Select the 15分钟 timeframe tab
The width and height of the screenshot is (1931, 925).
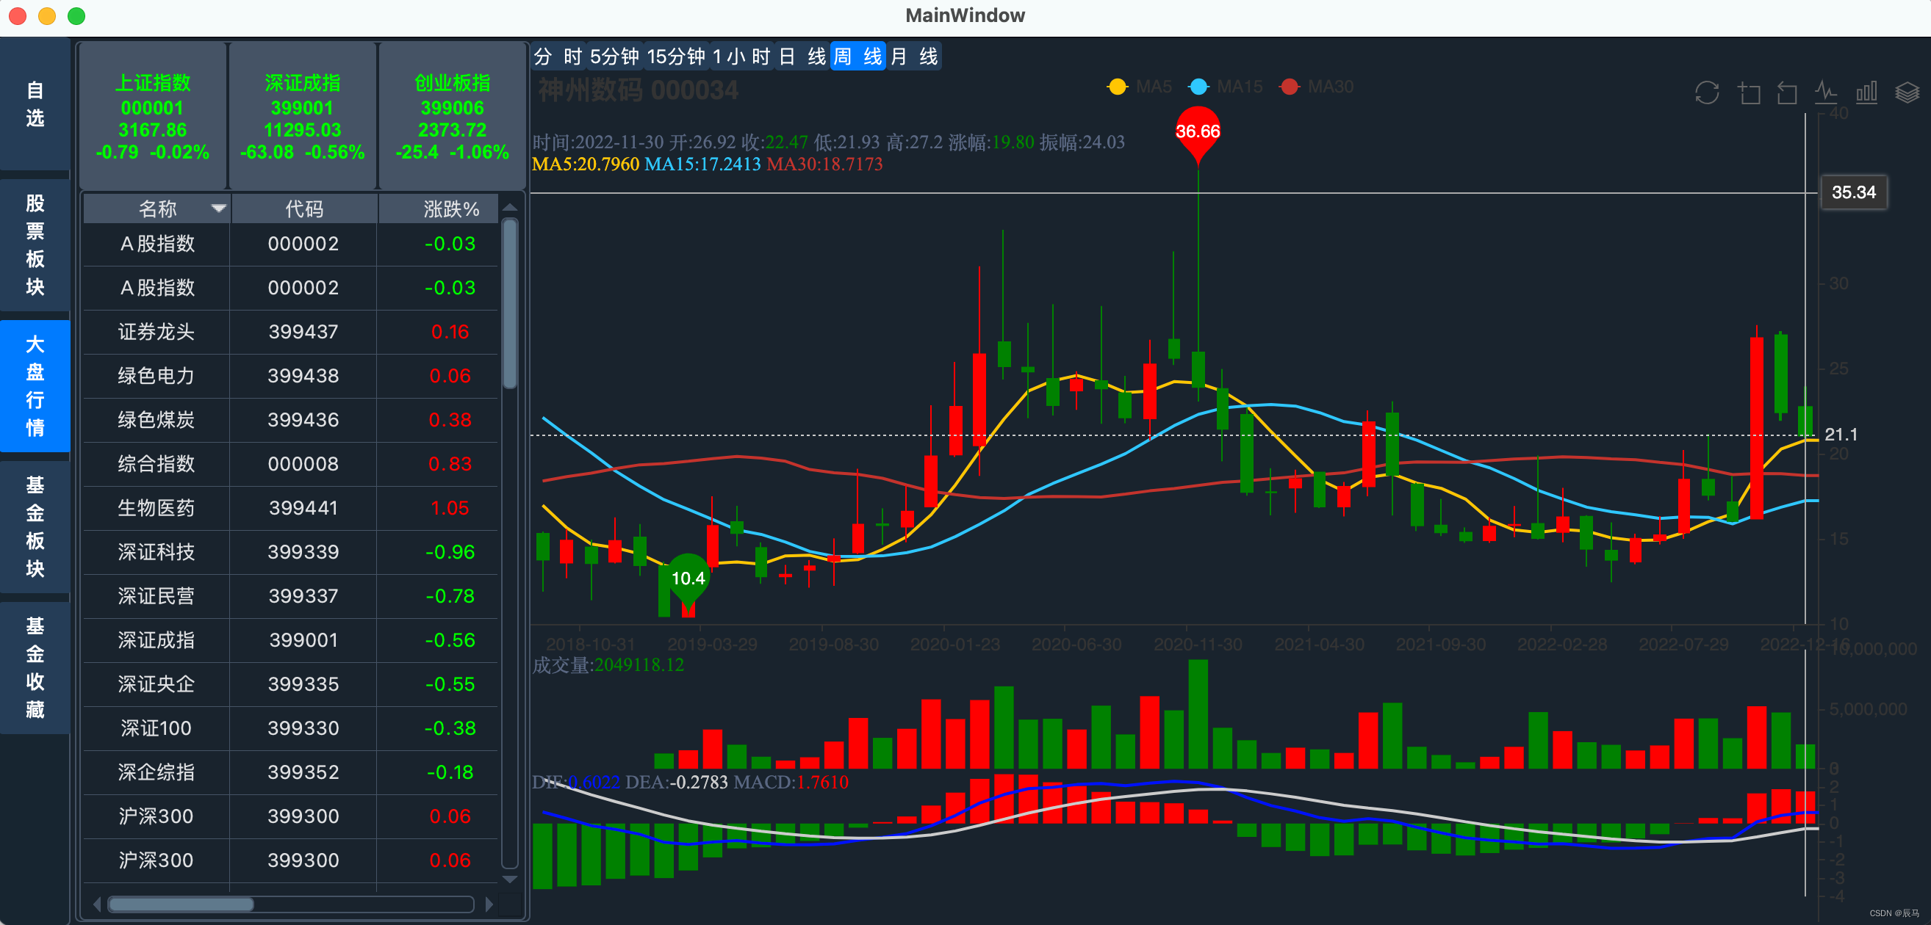click(676, 57)
